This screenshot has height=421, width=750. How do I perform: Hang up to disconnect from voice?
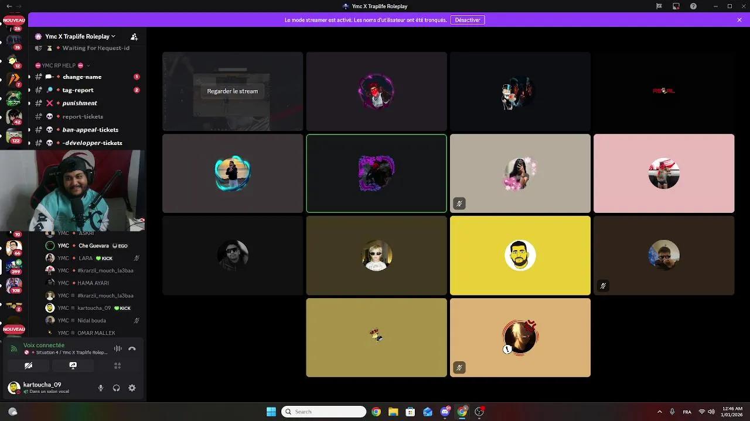click(x=132, y=348)
